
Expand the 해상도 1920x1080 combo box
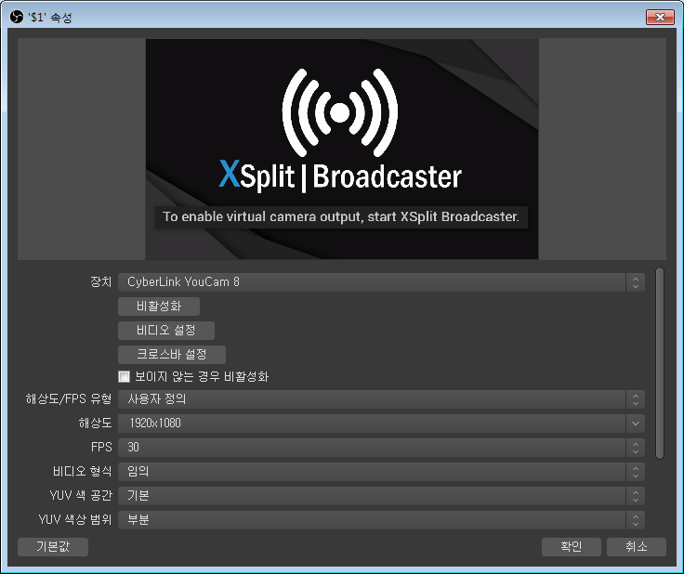point(381,424)
